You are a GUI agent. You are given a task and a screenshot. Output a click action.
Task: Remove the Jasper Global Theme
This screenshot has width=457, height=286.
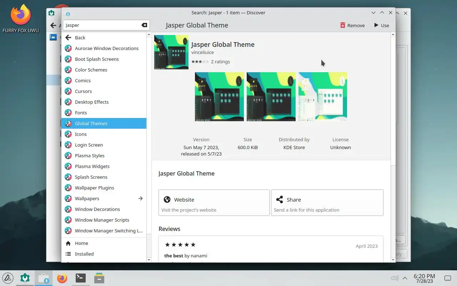pyautogui.click(x=352, y=25)
